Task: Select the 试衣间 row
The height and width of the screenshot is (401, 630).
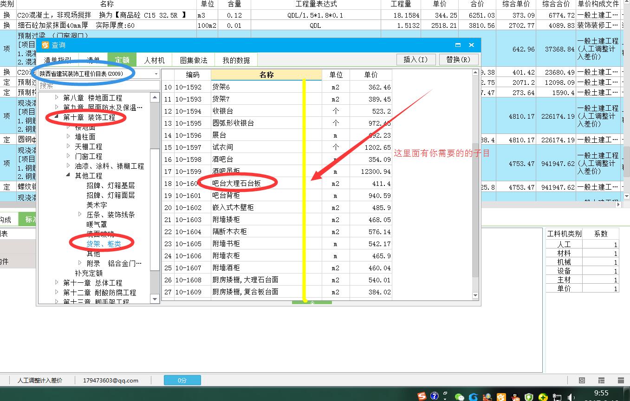Action: coord(277,147)
